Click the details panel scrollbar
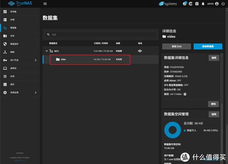Screen dimensions: 228x164 click(222, 79)
